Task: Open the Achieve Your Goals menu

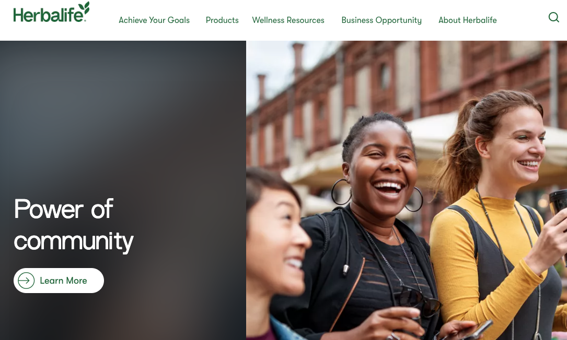Action: point(154,20)
